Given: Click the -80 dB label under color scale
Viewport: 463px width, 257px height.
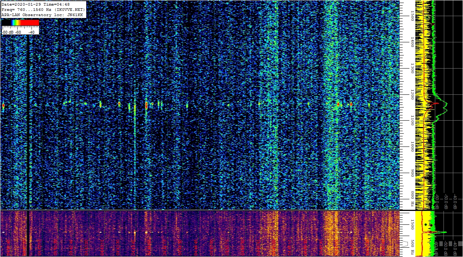Looking at the screenshot, I should 8,32.
